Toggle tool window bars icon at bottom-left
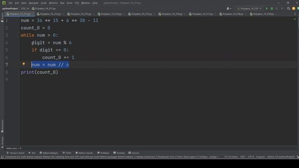Viewport: 299px width, 168px height. [2, 157]
